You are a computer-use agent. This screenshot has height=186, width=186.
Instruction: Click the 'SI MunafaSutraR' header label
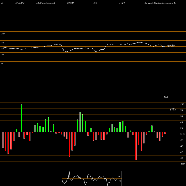46,3
